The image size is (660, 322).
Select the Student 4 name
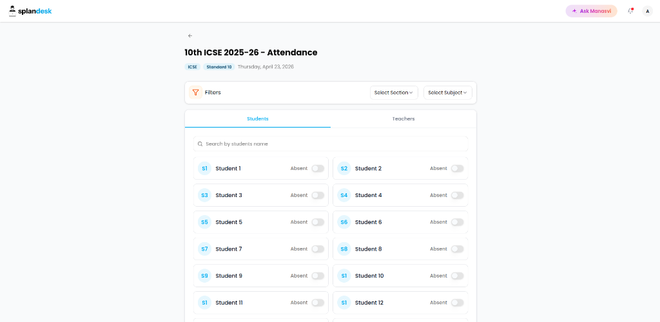pyautogui.click(x=368, y=196)
